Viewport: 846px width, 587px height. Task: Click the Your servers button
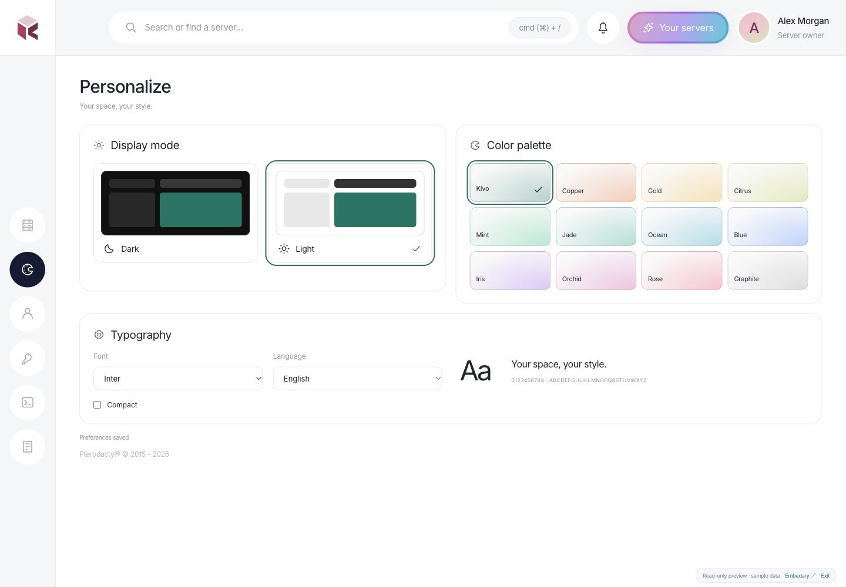tap(678, 28)
